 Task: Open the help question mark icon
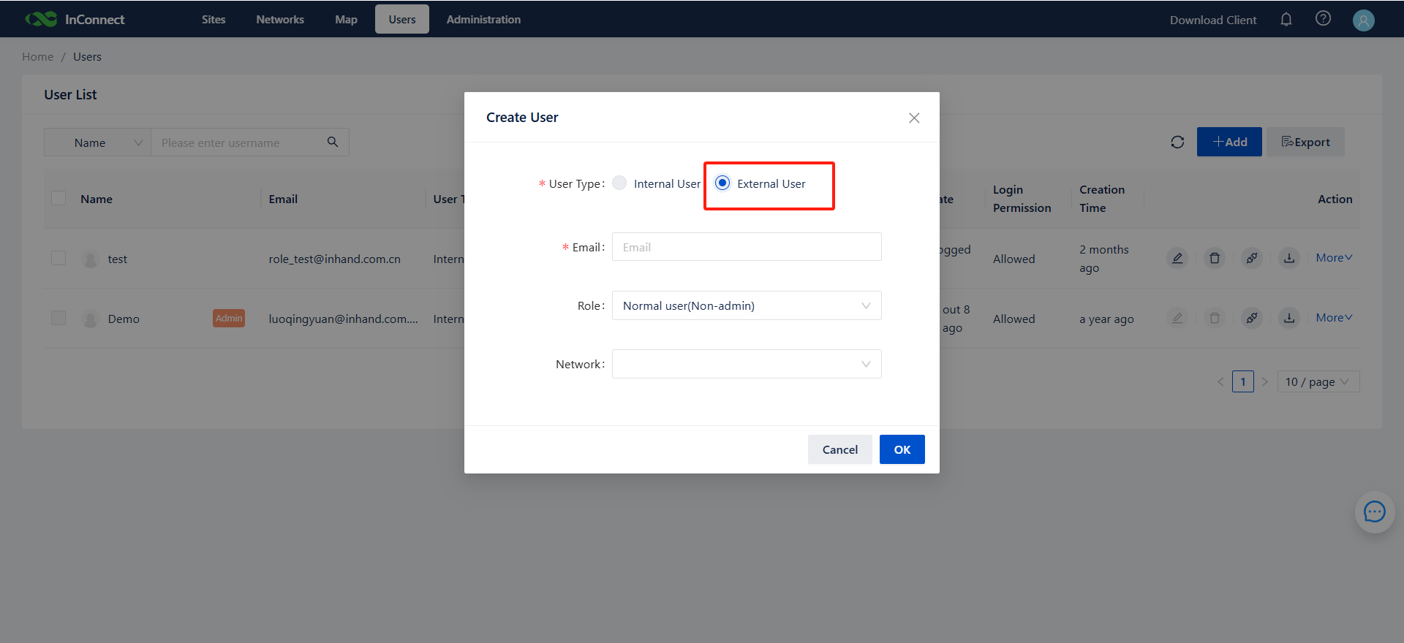1323,19
